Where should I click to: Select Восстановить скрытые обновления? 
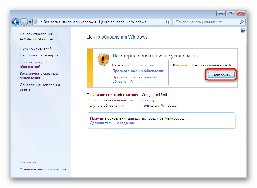(x=39, y=76)
